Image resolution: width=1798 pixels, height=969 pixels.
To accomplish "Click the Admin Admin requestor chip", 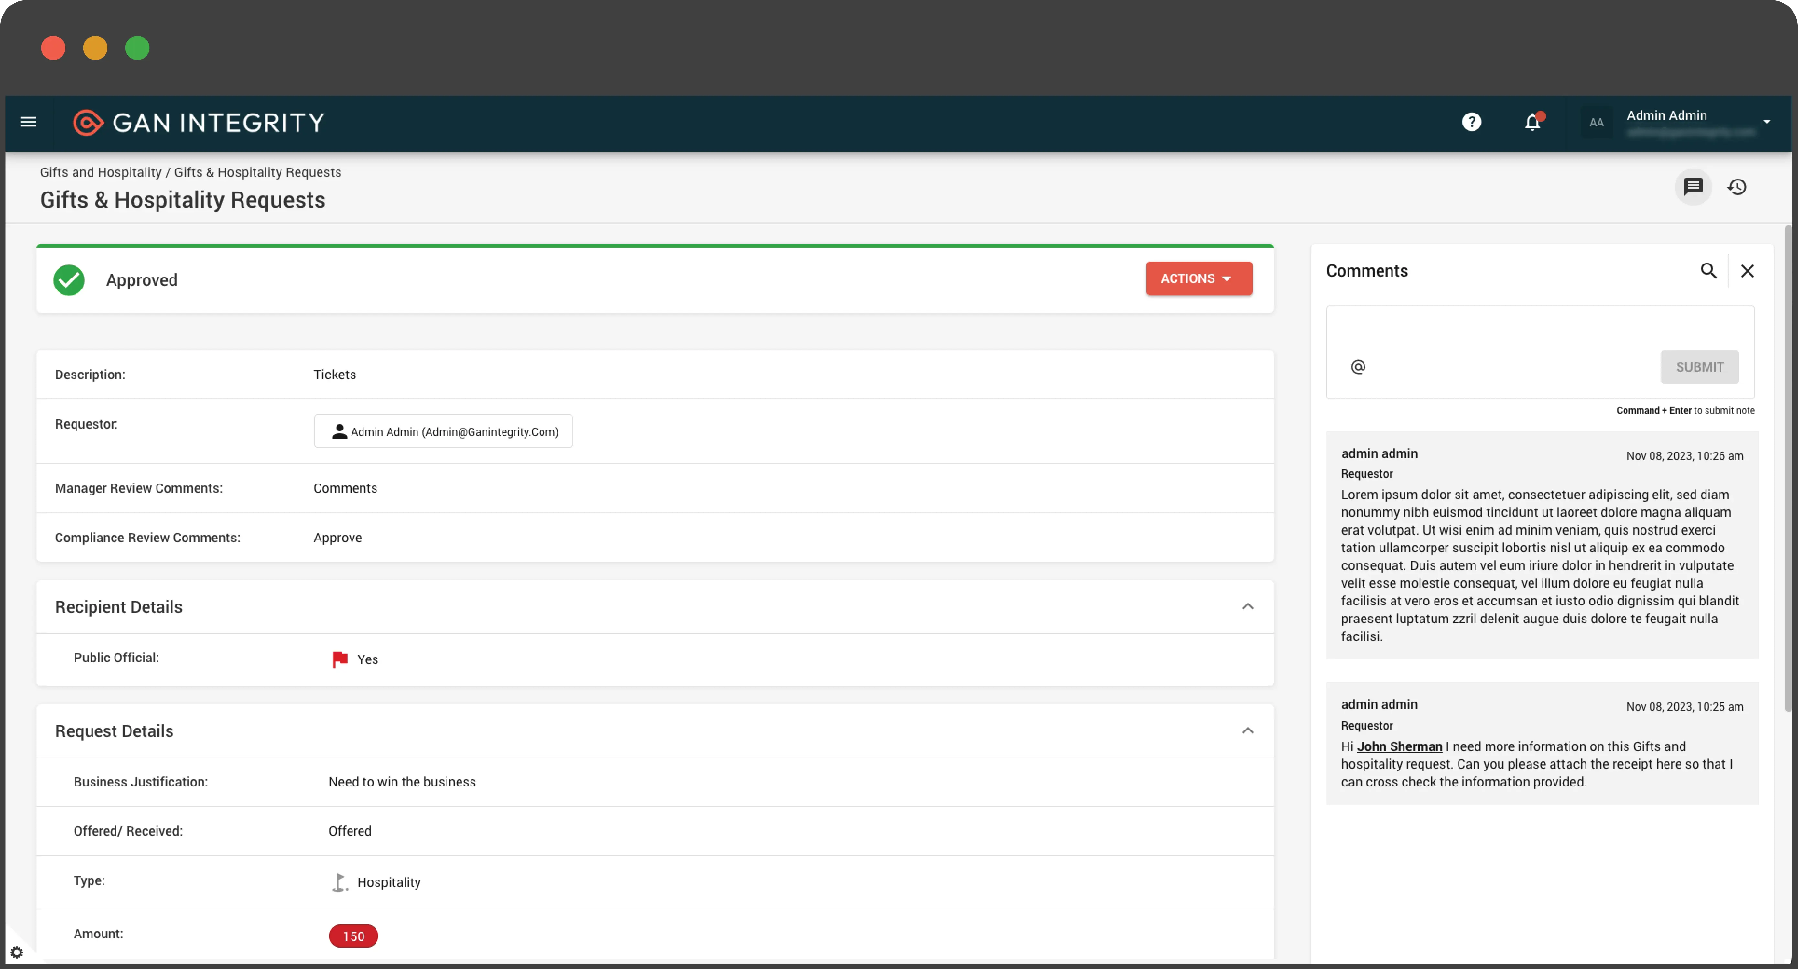I will (x=443, y=431).
